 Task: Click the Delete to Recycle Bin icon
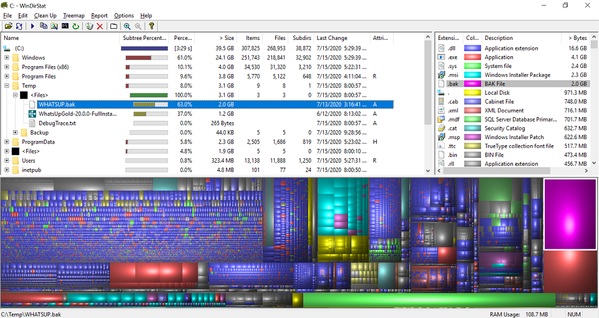coord(89,26)
